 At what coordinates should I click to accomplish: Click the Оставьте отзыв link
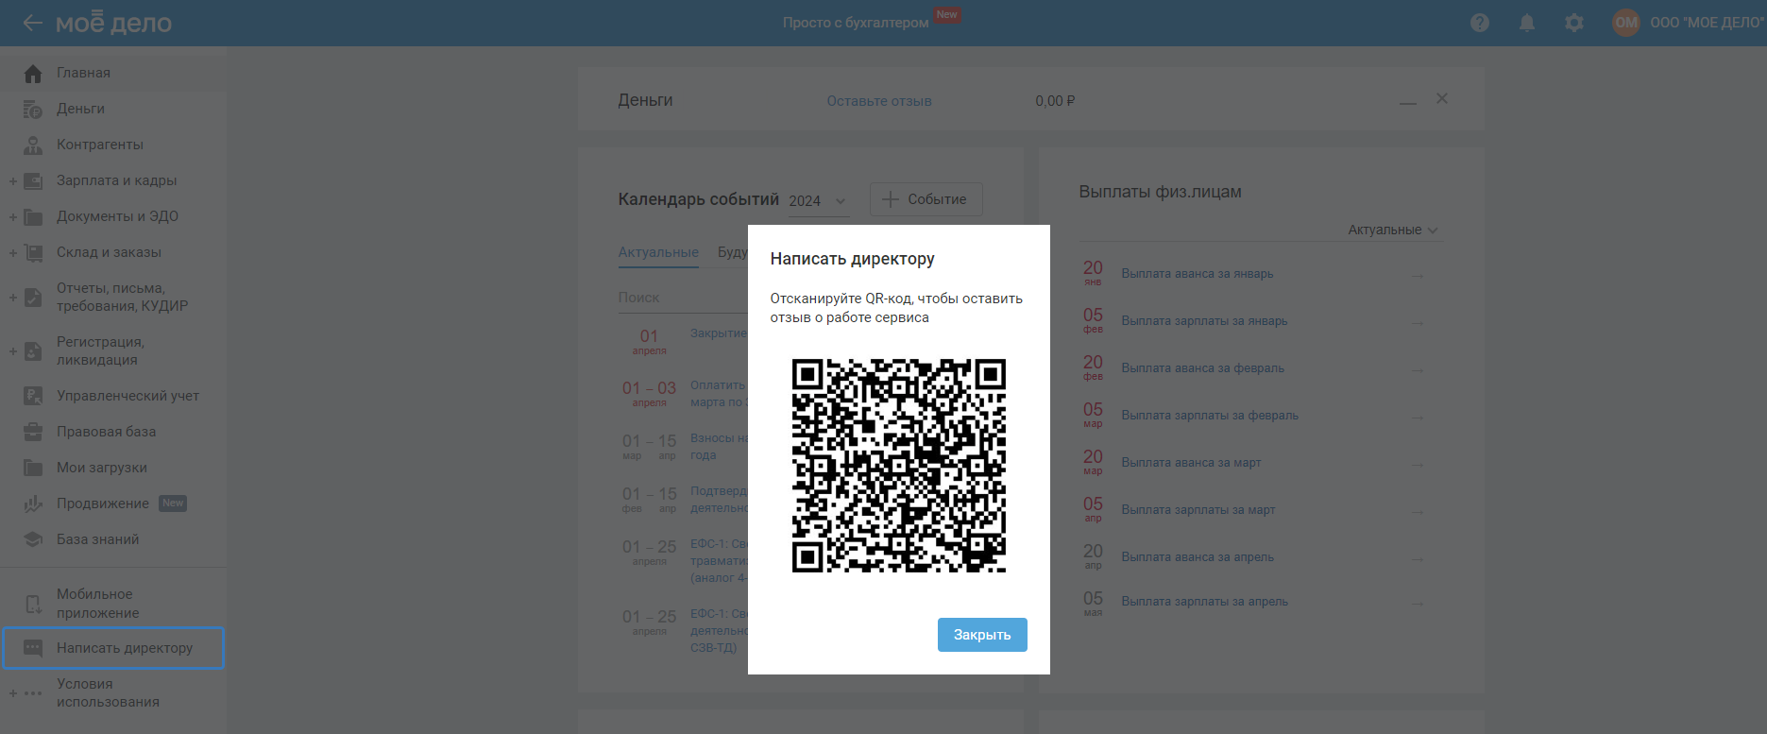pyautogui.click(x=879, y=101)
